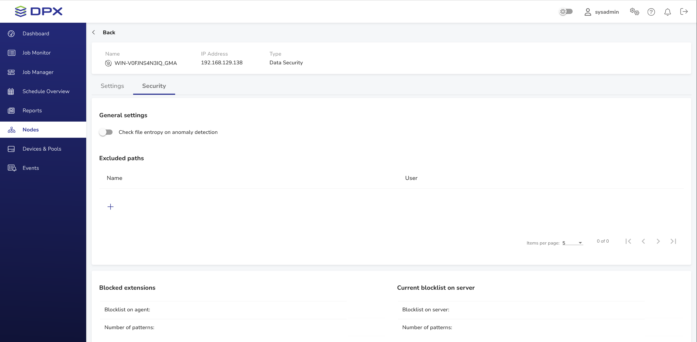Viewport: 697px width, 342px height.
Task: Open the Events section
Action: tap(31, 168)
